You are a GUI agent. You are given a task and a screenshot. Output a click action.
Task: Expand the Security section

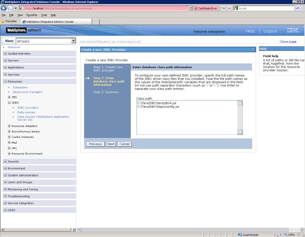(5, 161)
